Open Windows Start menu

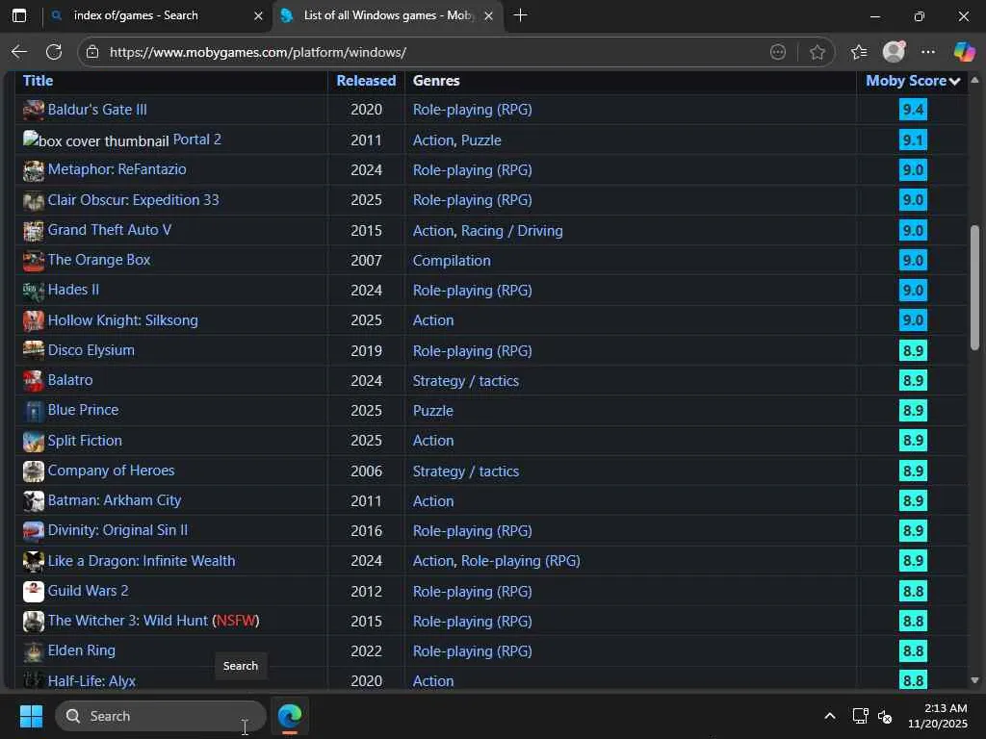(31, 716)
